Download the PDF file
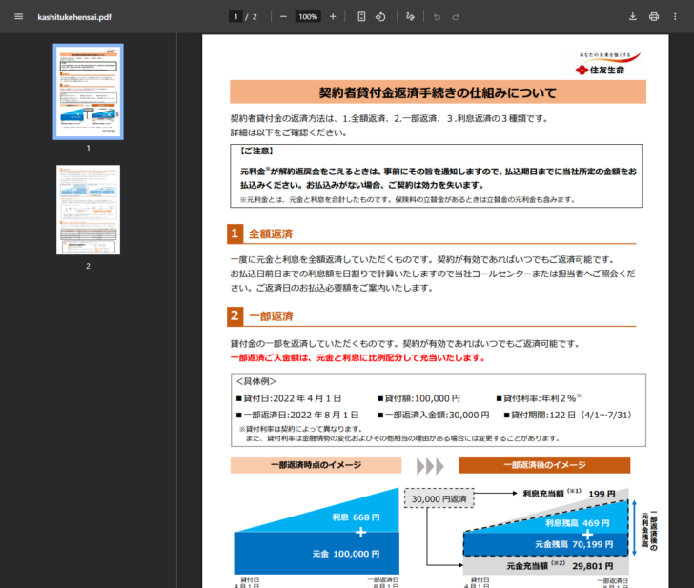This screenshot has height=588, width=694. click(632, 17)
